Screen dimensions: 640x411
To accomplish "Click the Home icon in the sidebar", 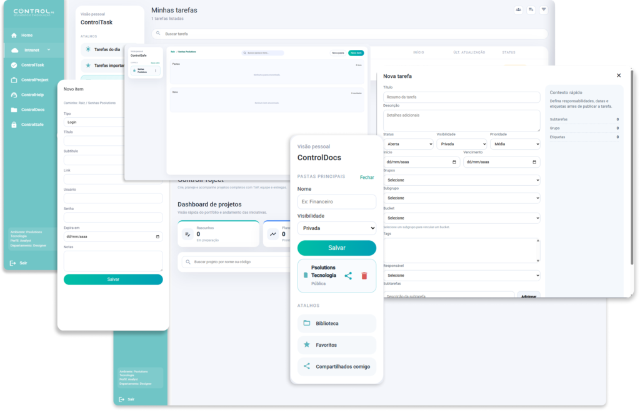I will tap(14, 35).
